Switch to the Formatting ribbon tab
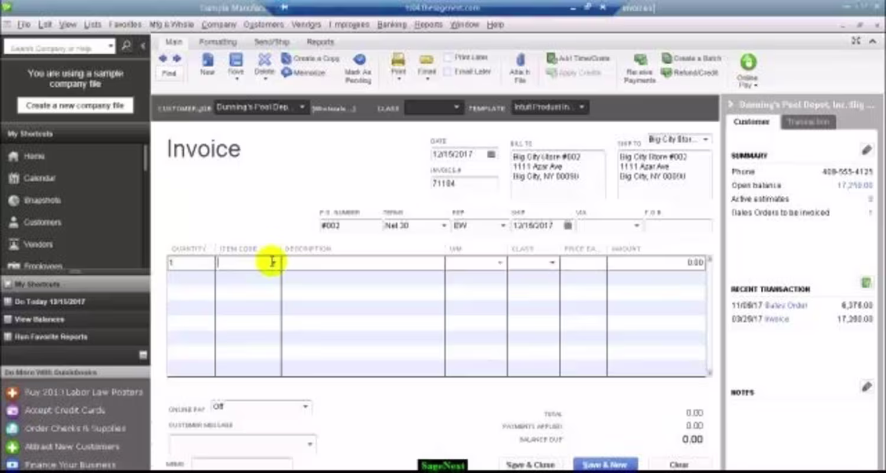886x473 pixels. (217, 42)
